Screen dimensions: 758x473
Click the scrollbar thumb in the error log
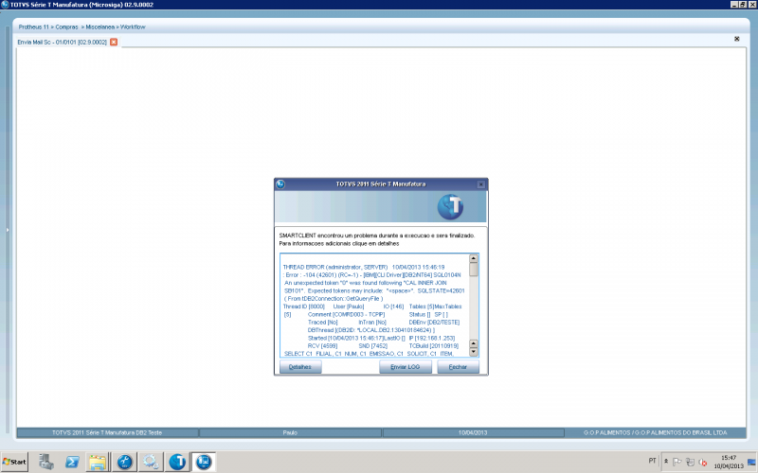pos(474,270)
